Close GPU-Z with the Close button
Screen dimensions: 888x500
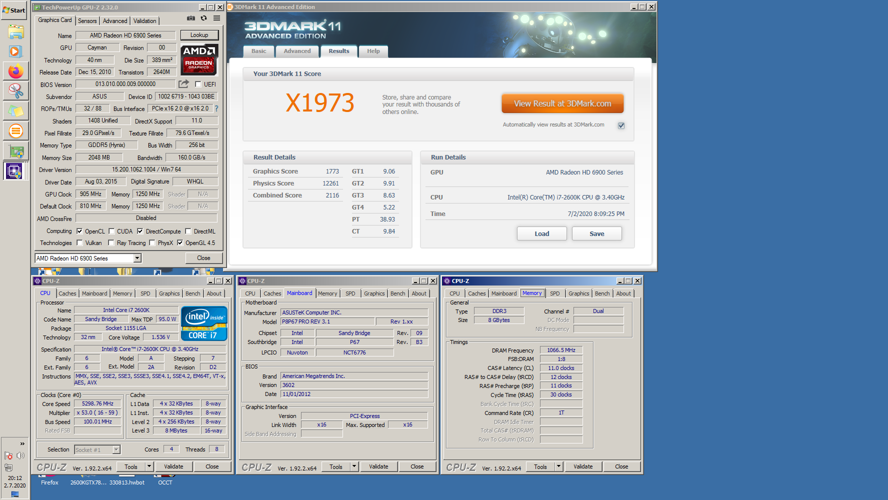[x=203, y=258]
